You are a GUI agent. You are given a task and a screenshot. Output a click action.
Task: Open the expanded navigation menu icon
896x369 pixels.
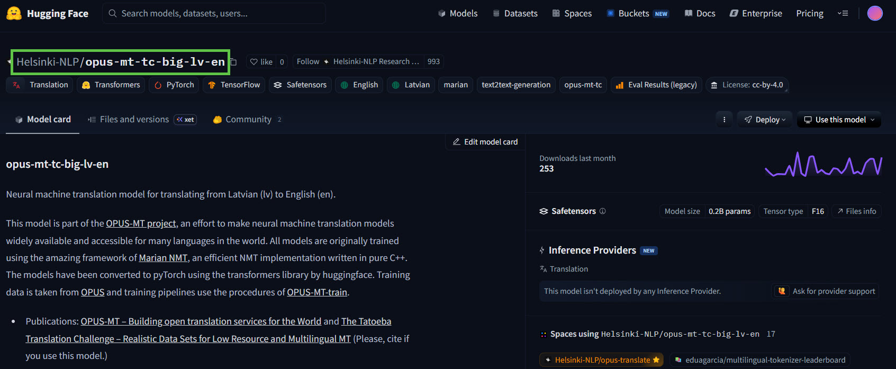[x=843, y=13]
